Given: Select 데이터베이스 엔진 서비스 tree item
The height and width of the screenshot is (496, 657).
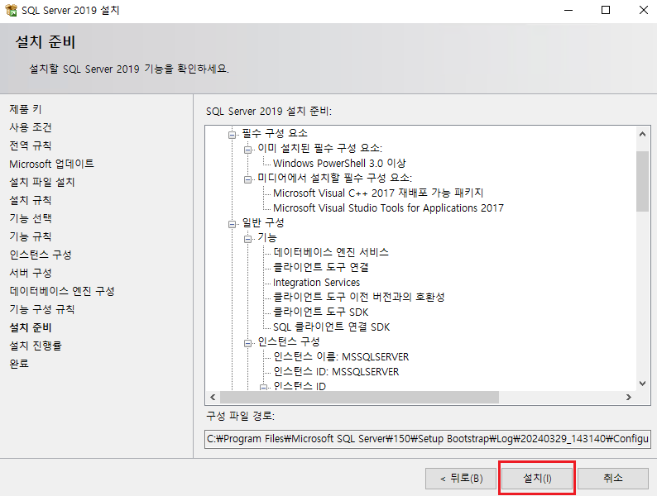Looking at the screenshot, I should pos(331,252).
